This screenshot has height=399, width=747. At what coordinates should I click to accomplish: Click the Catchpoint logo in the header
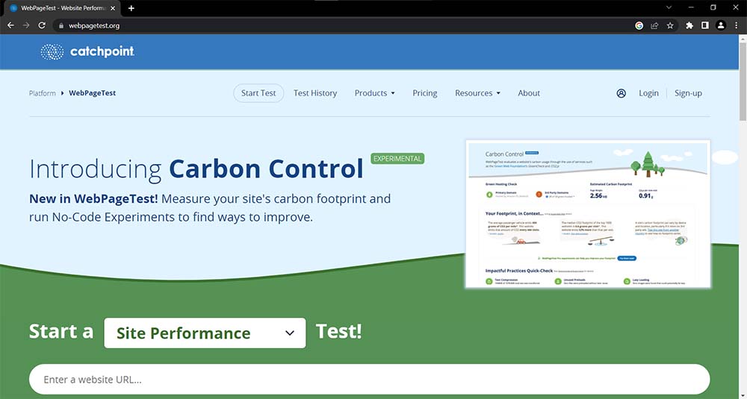click(x=87, y=51)
